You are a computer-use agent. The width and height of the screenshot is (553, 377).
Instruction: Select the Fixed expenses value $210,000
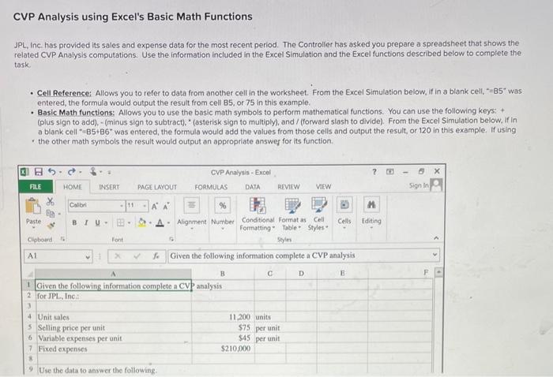point(223,349)
